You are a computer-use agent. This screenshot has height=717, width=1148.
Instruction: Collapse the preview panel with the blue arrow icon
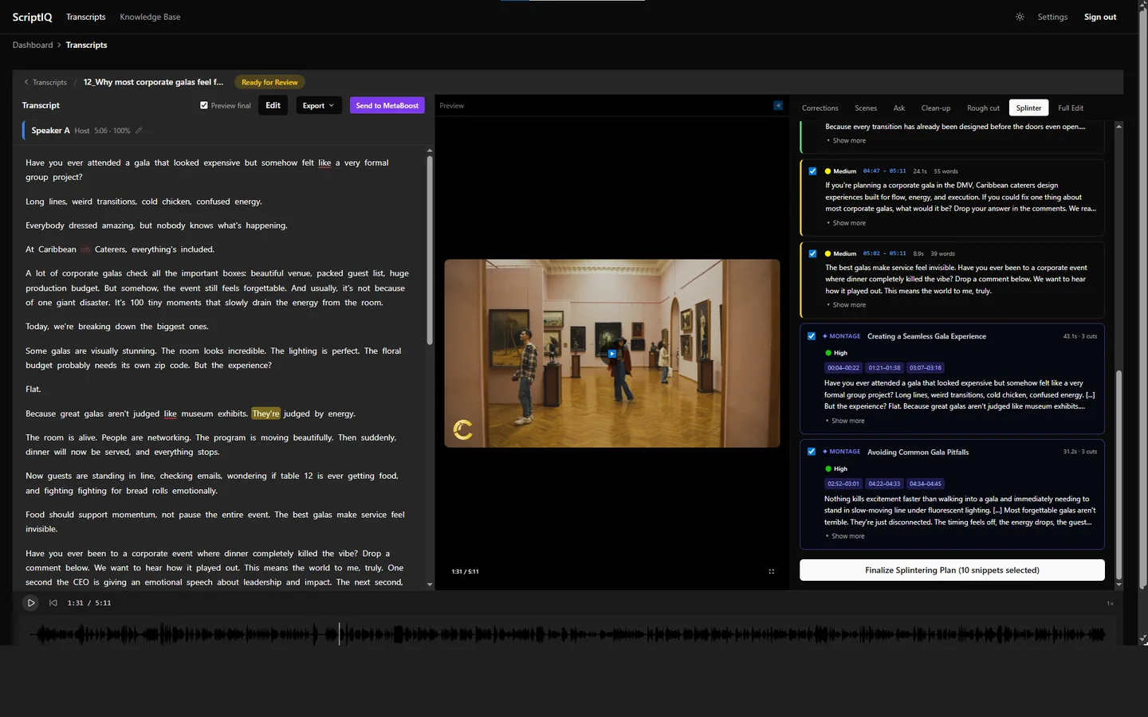tap(778, 105)
